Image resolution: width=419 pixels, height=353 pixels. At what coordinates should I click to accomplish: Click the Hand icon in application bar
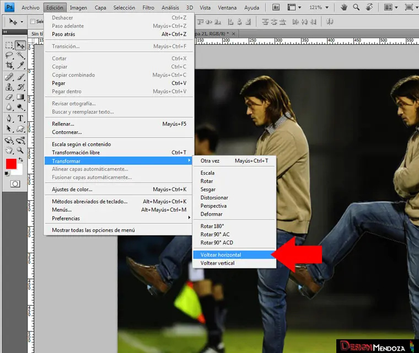click(344, 7)
